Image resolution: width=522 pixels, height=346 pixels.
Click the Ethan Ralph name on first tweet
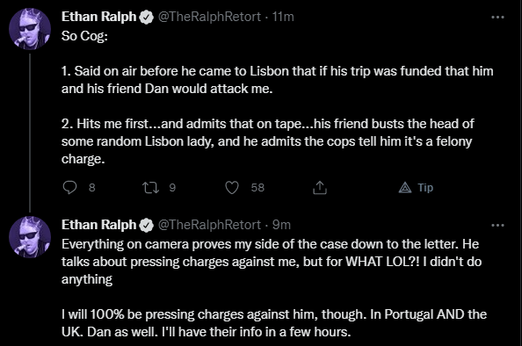pos(99,17)
